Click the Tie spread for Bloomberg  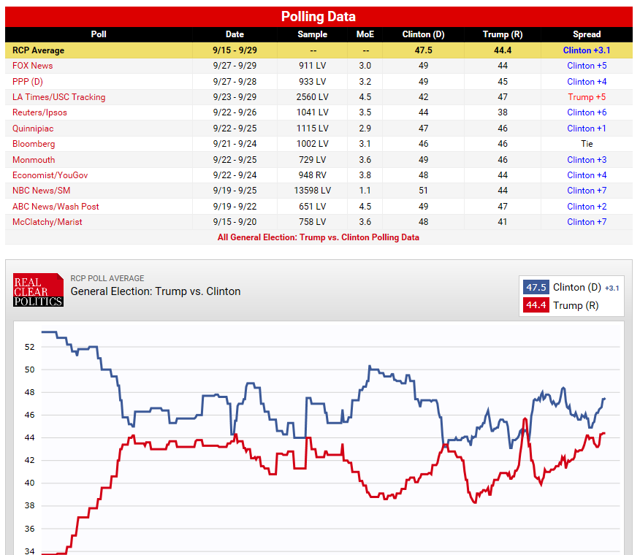point(587,144)
